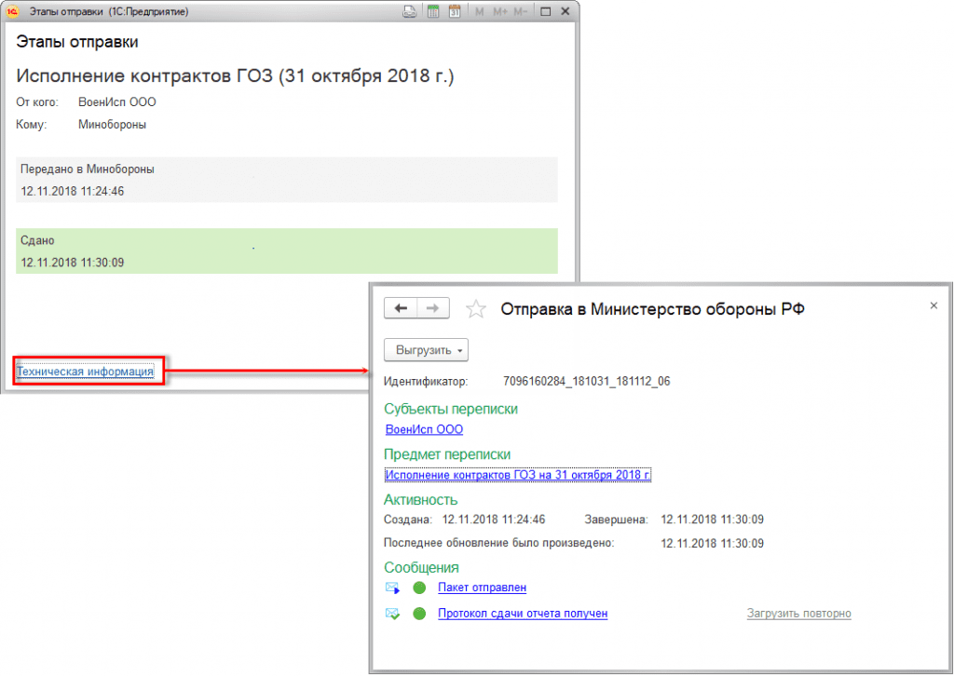Viewport: 954px width, 676px height.
Task: Click the Предмет переписки heading
Action: tap(447, 454)
